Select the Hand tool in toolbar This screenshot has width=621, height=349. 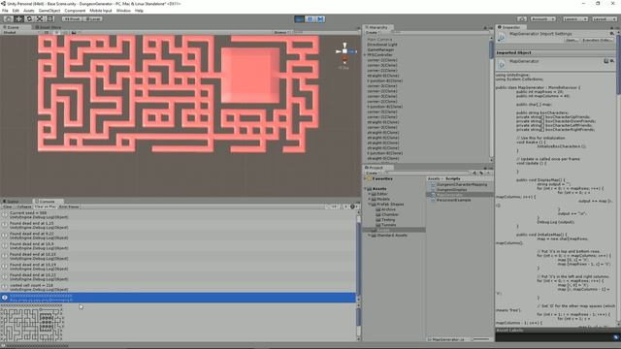point(8,18)
